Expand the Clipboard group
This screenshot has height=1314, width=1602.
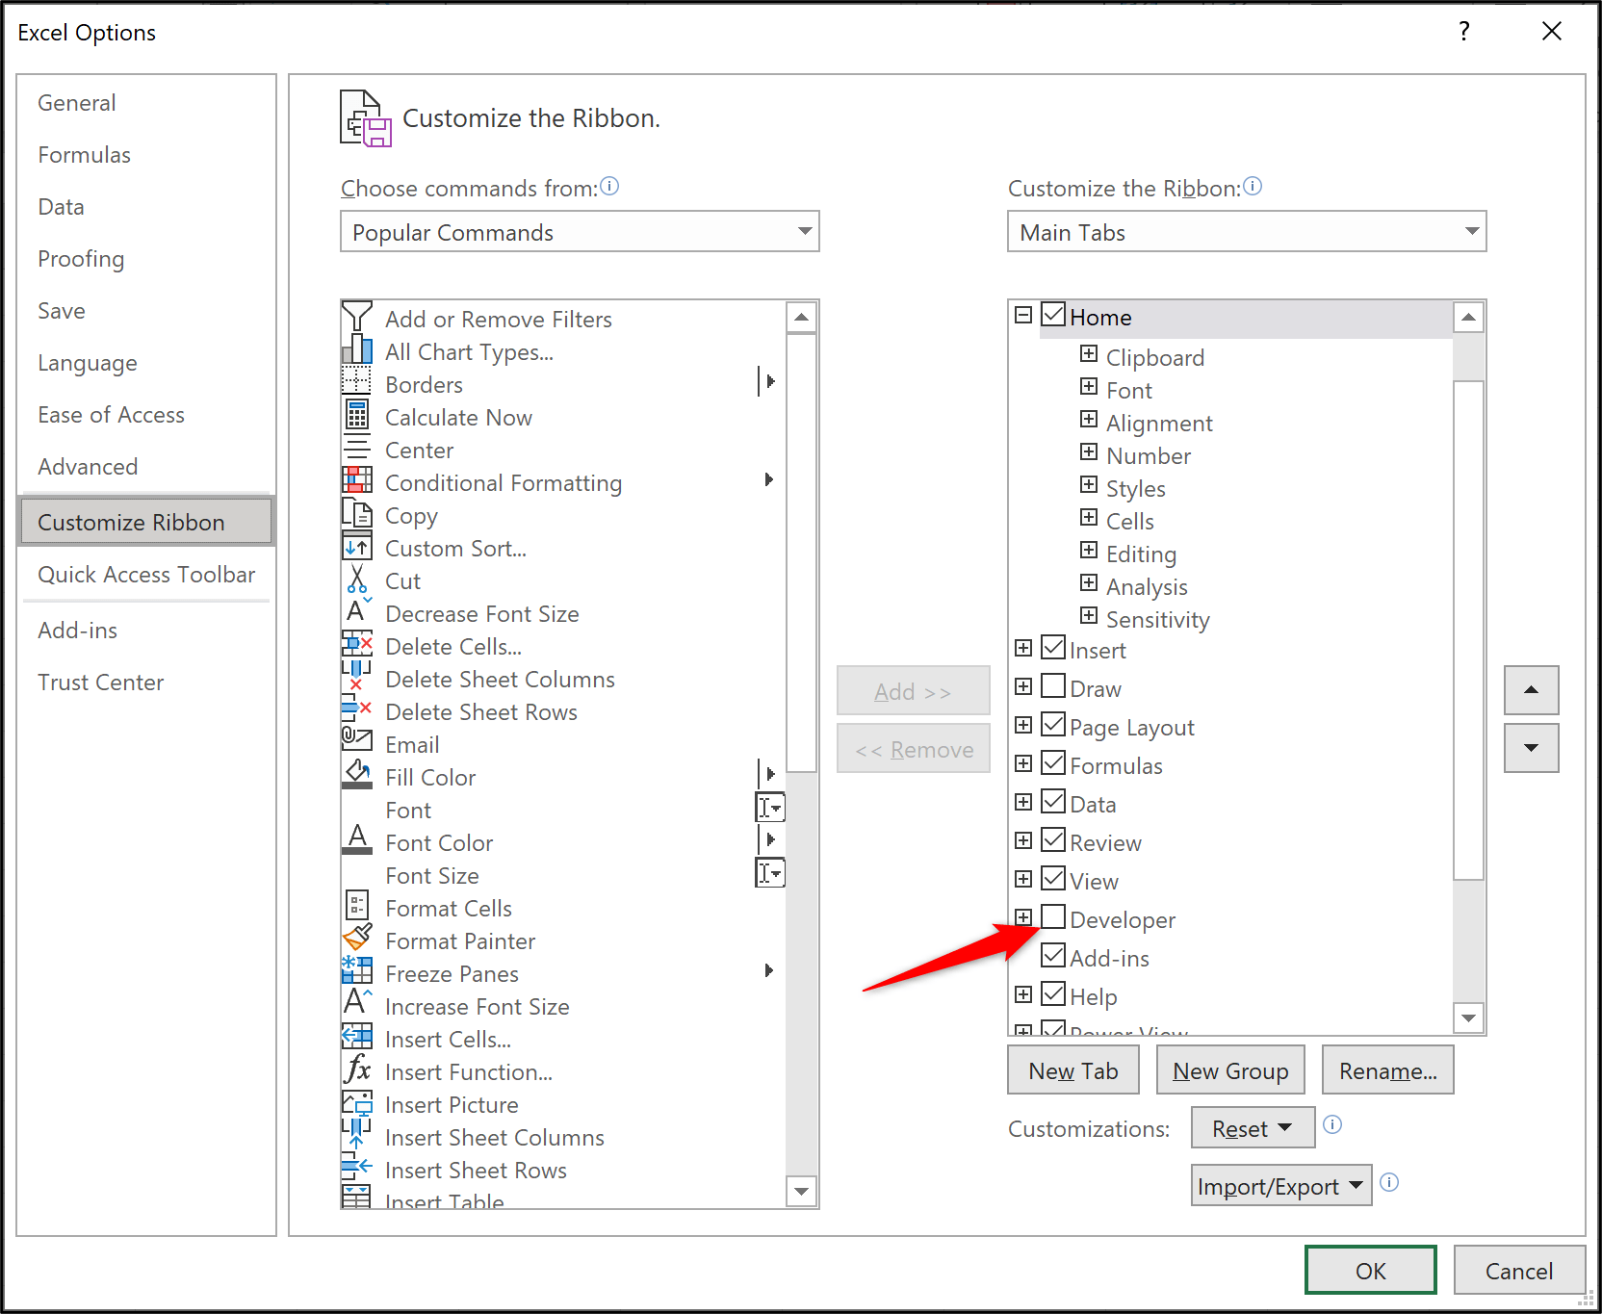1088,354
